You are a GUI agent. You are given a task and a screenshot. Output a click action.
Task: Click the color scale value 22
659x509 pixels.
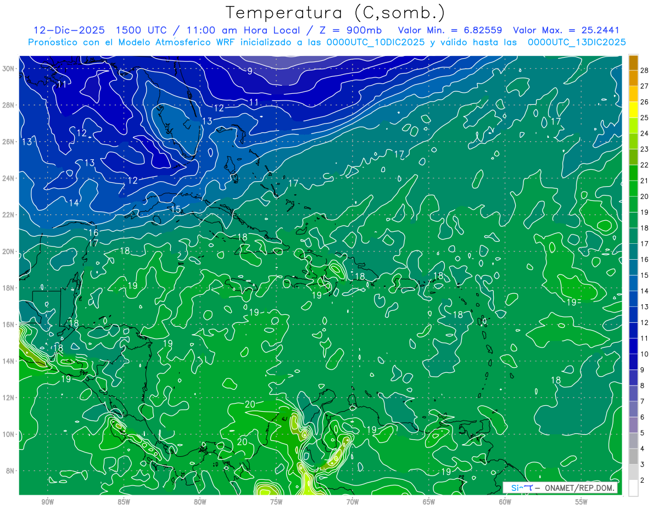(644, 165)
